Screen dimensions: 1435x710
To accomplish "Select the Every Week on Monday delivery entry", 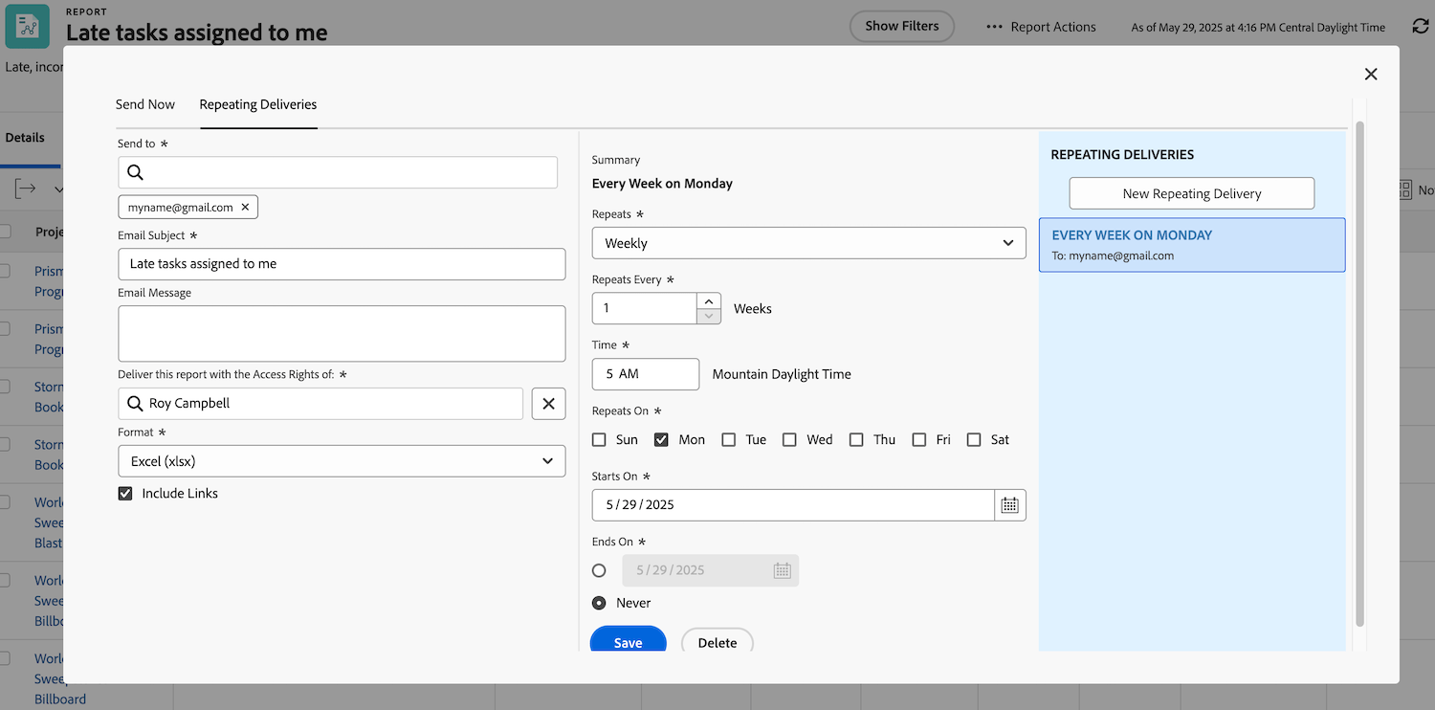I will click(1191, 244).
